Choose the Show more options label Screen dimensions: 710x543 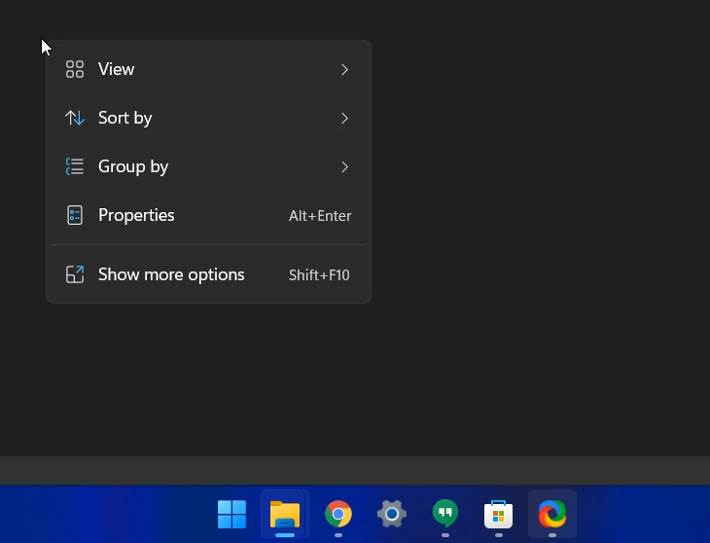point(171,274)
